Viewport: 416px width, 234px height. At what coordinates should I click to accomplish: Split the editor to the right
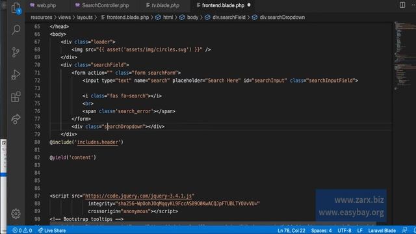pyautogui.click(x=402, y=5)
